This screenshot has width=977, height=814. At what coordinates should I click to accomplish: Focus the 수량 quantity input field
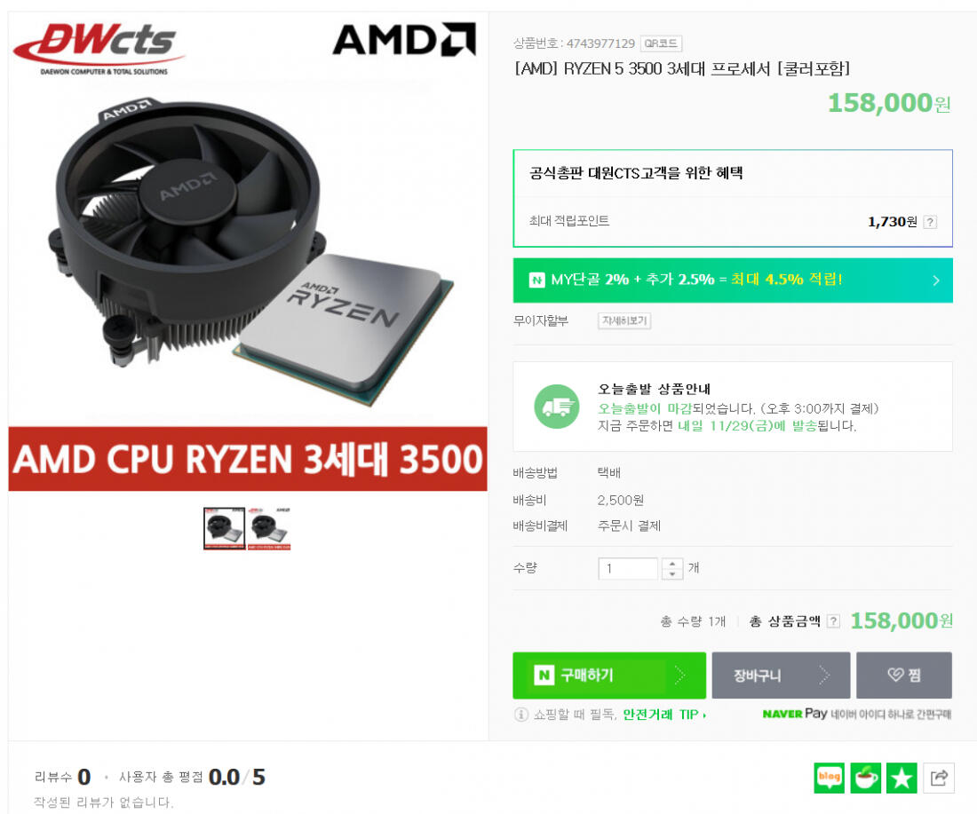tap(628, 569)
